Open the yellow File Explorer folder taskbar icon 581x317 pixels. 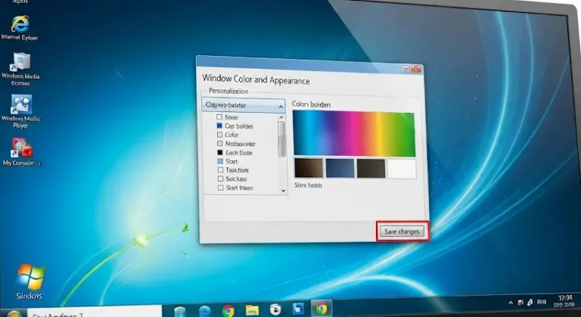pyautogui.click(x=252, y=310)
